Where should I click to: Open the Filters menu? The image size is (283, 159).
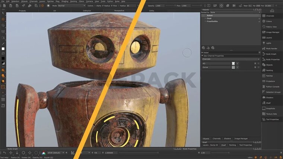tap(81, 1)
